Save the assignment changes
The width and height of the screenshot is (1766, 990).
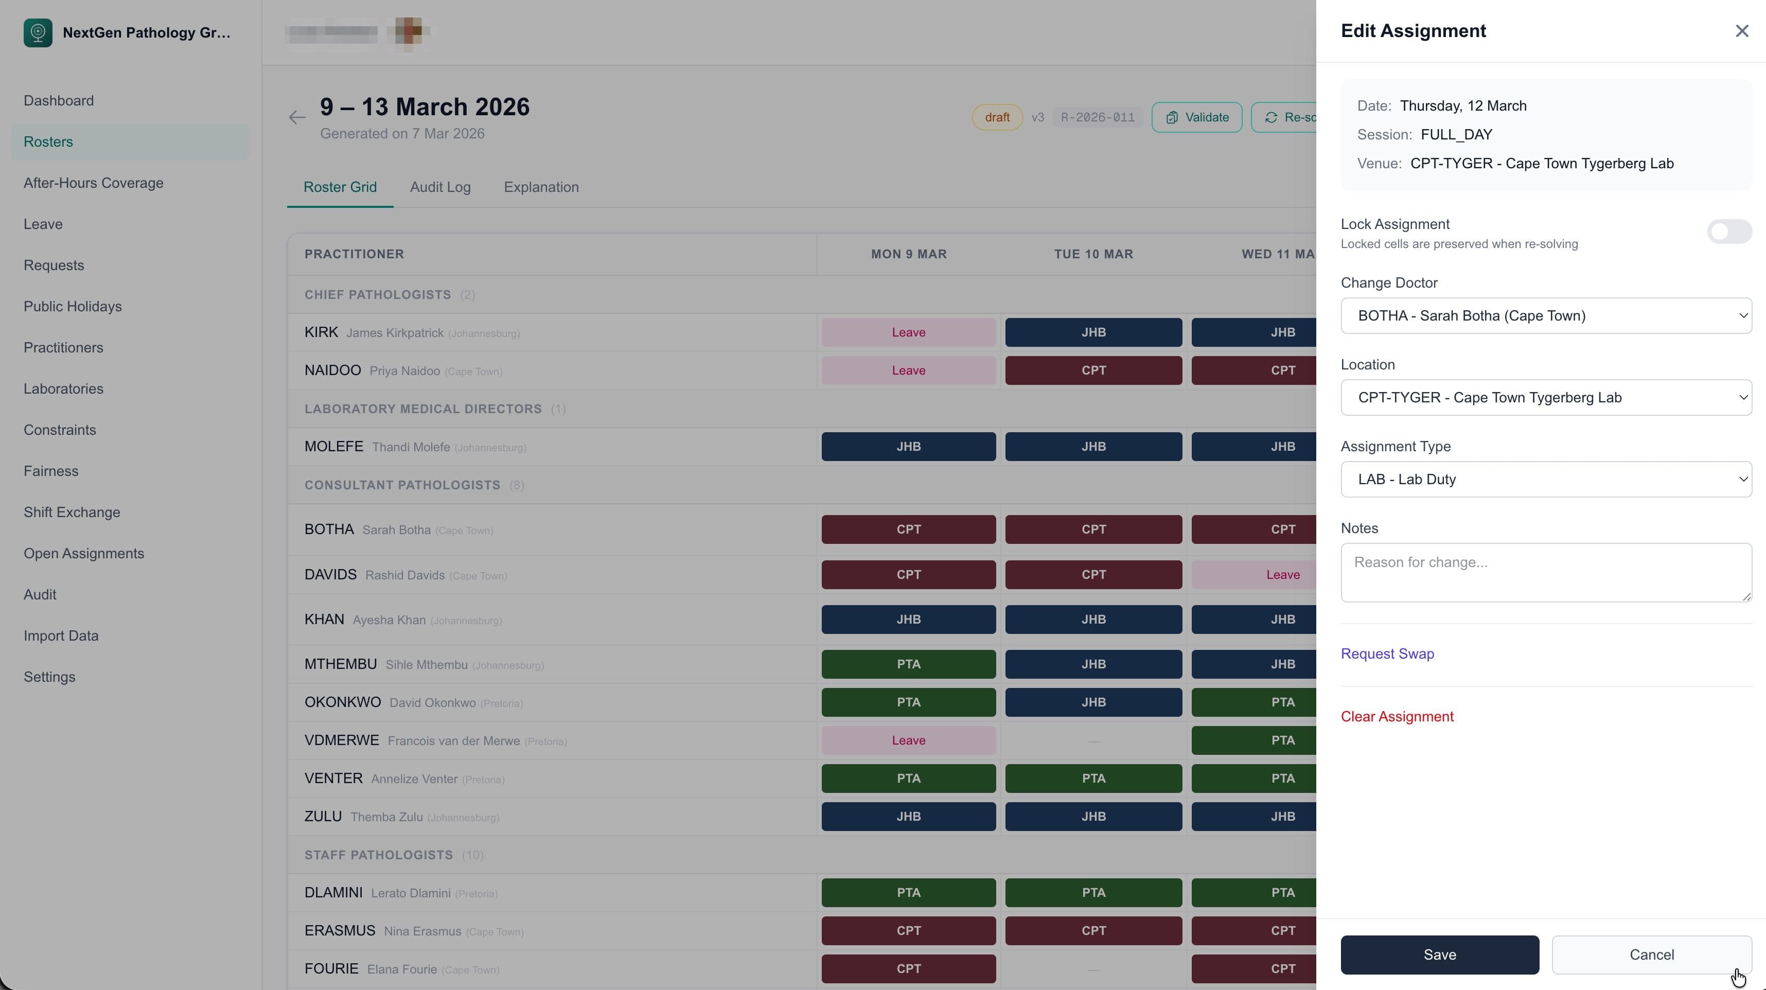point(1440,954)
